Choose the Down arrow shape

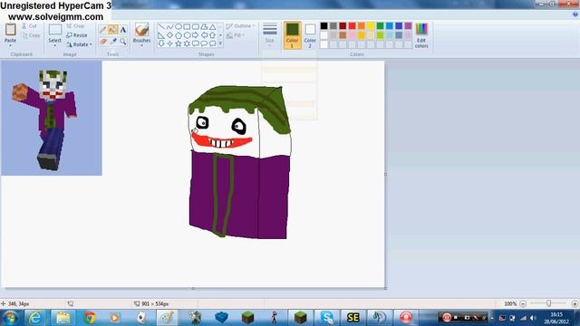click(x=161, y=43)
